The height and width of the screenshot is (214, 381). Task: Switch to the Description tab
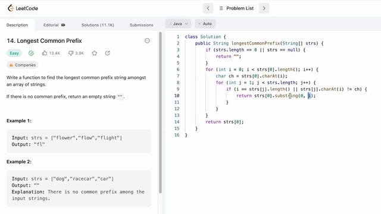(17, 25)
